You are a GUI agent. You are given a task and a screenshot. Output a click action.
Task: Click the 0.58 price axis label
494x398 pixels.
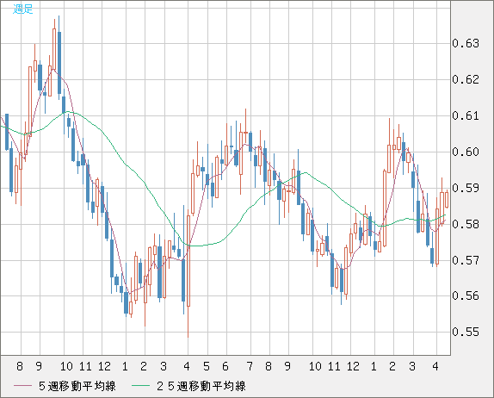(466, 224)
